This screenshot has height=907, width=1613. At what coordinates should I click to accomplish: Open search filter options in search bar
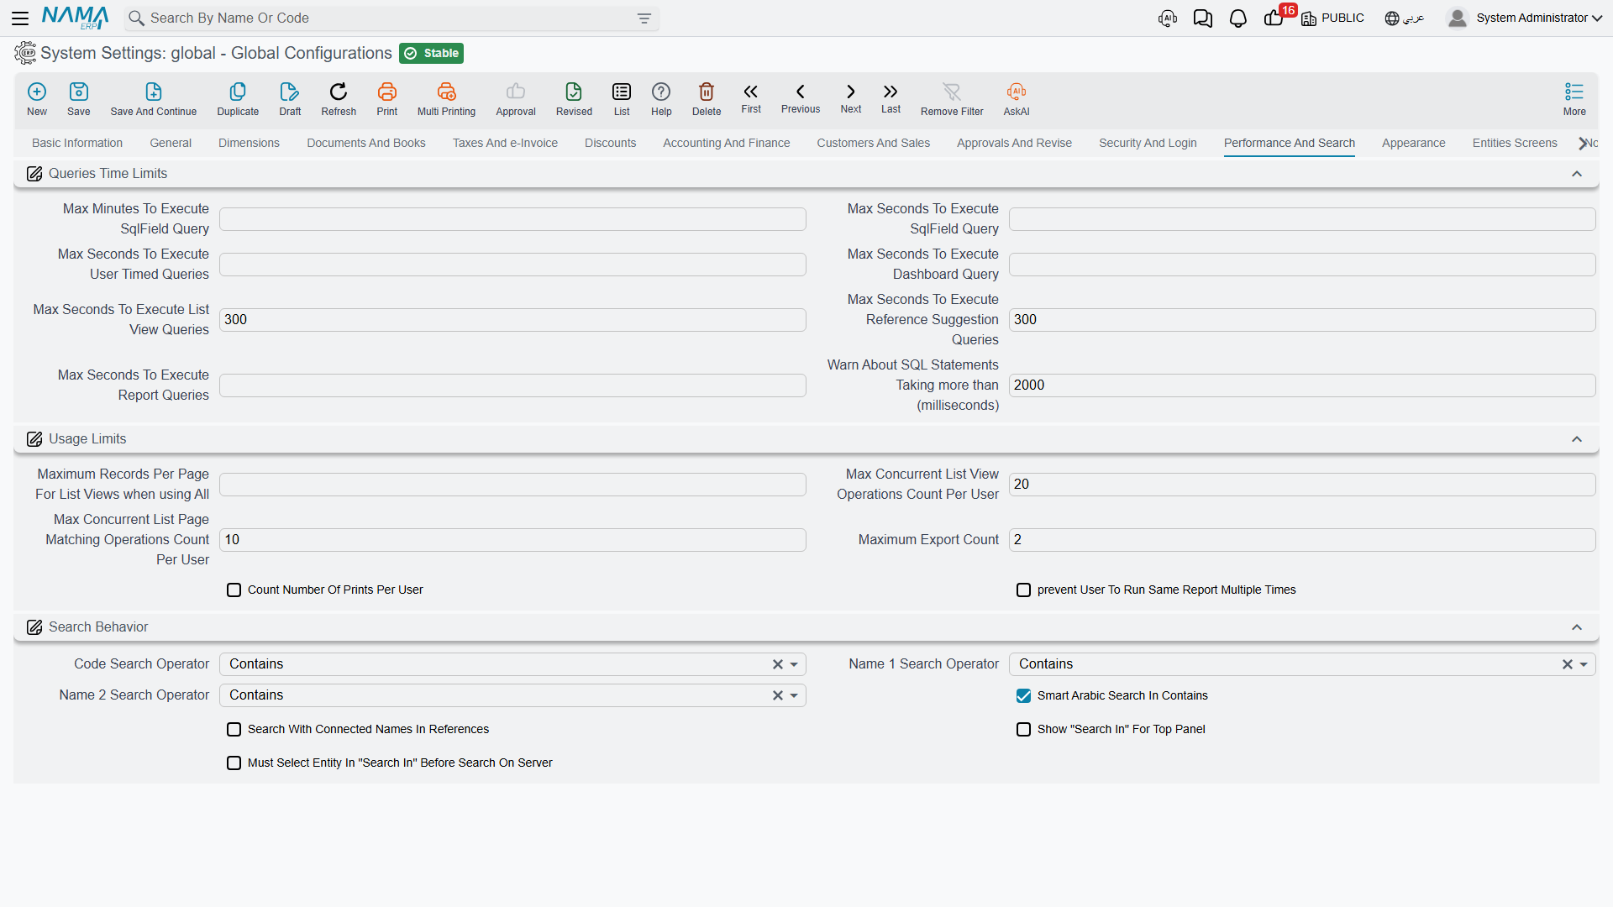(x=644, y=18)
